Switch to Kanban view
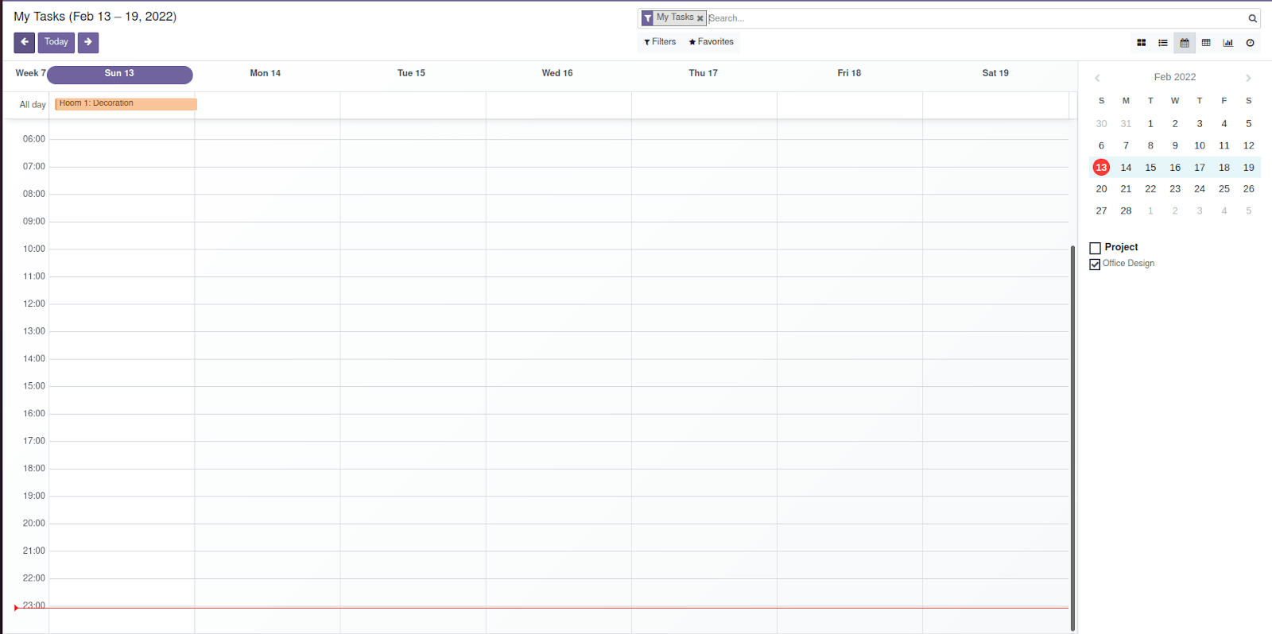 (1141, 43)
